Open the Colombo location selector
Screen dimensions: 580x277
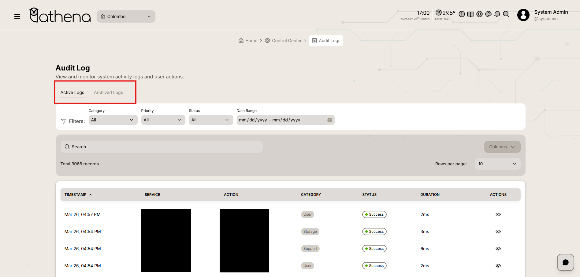click(126, 16)
